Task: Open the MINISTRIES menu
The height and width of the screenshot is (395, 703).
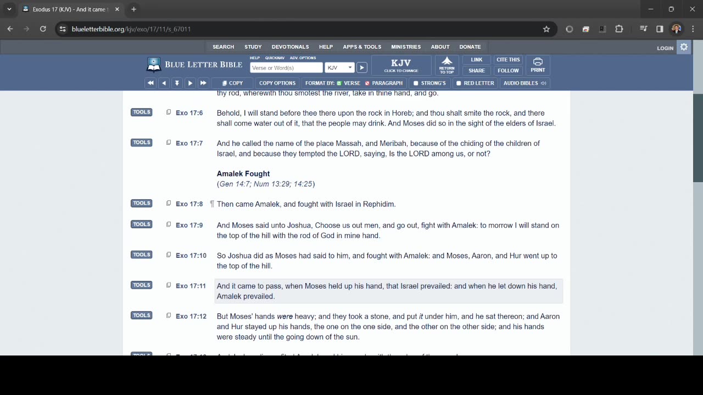Action: [406, 47]
